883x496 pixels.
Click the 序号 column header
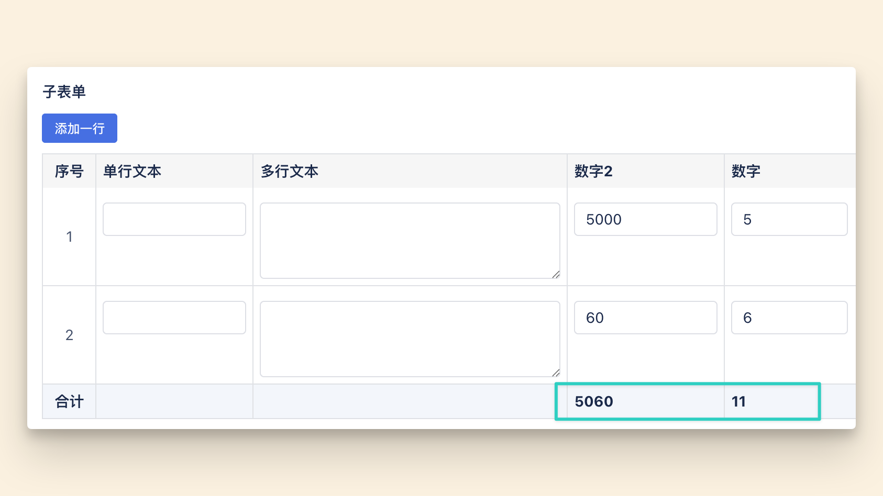tap(69, 171)
